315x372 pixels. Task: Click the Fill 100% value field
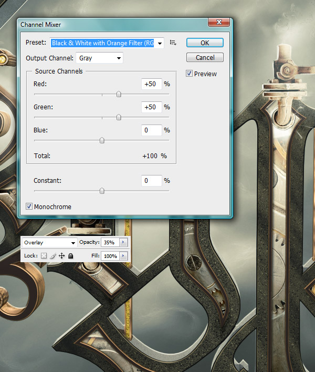[110, 256]
